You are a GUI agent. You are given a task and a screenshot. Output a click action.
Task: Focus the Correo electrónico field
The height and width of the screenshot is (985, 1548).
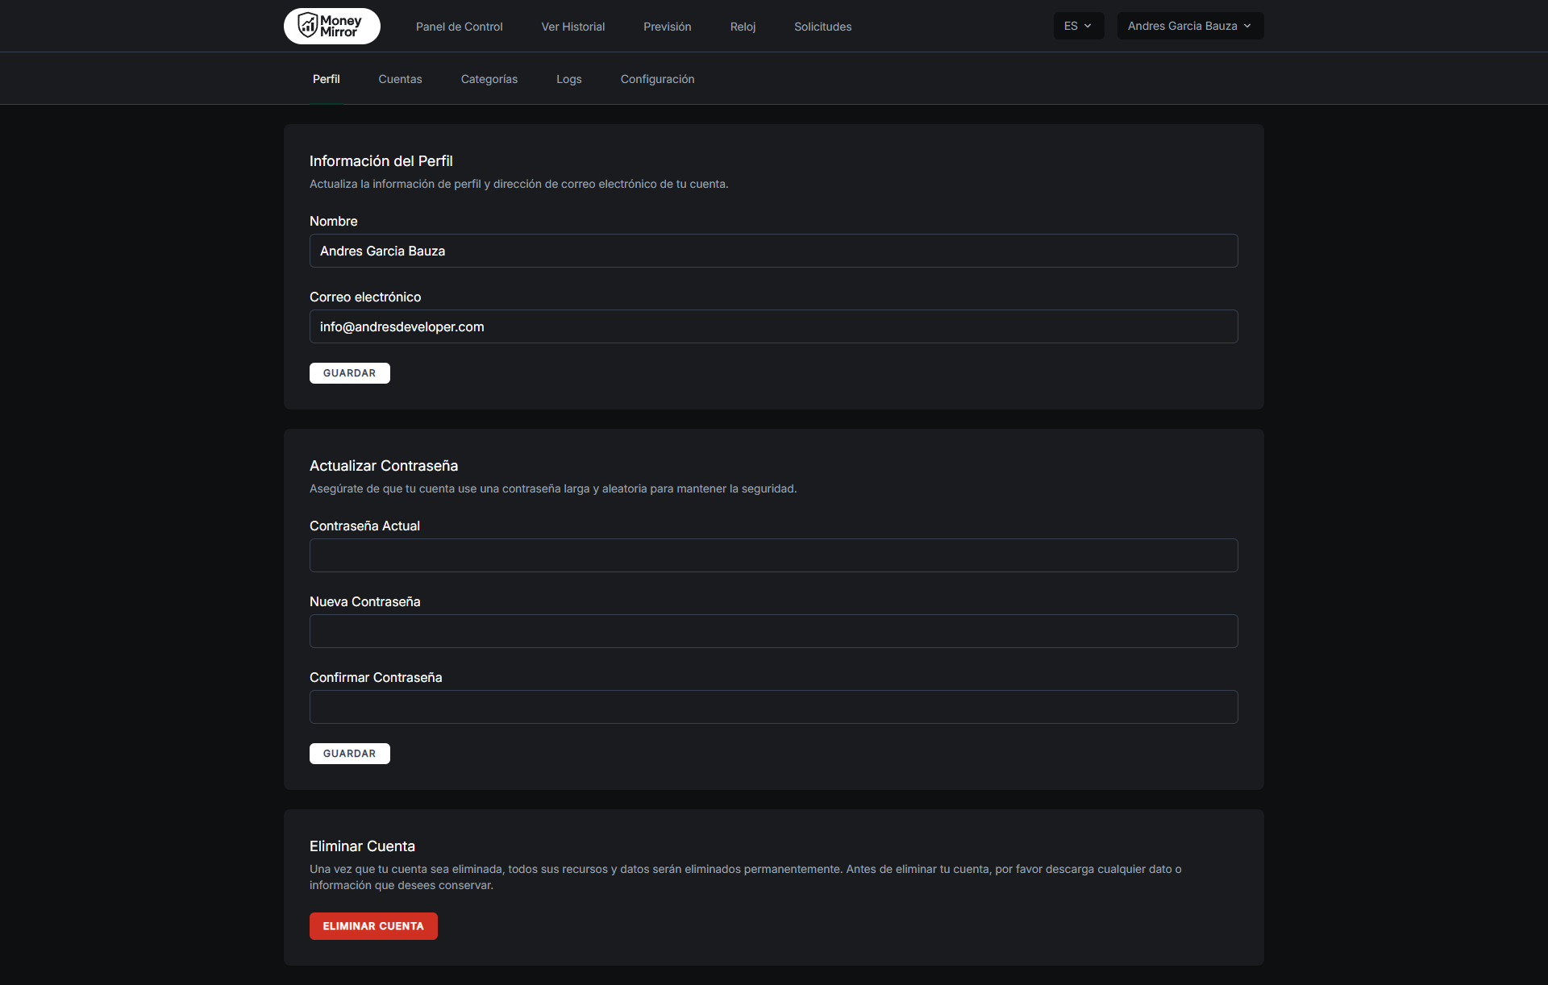(773, 326)
